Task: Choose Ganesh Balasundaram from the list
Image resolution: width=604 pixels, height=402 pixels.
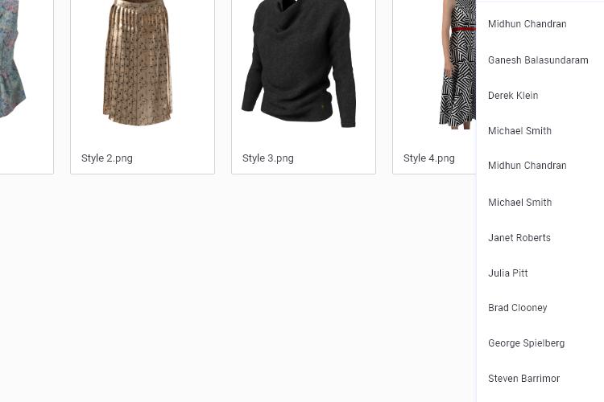Action: pos(538,60)
